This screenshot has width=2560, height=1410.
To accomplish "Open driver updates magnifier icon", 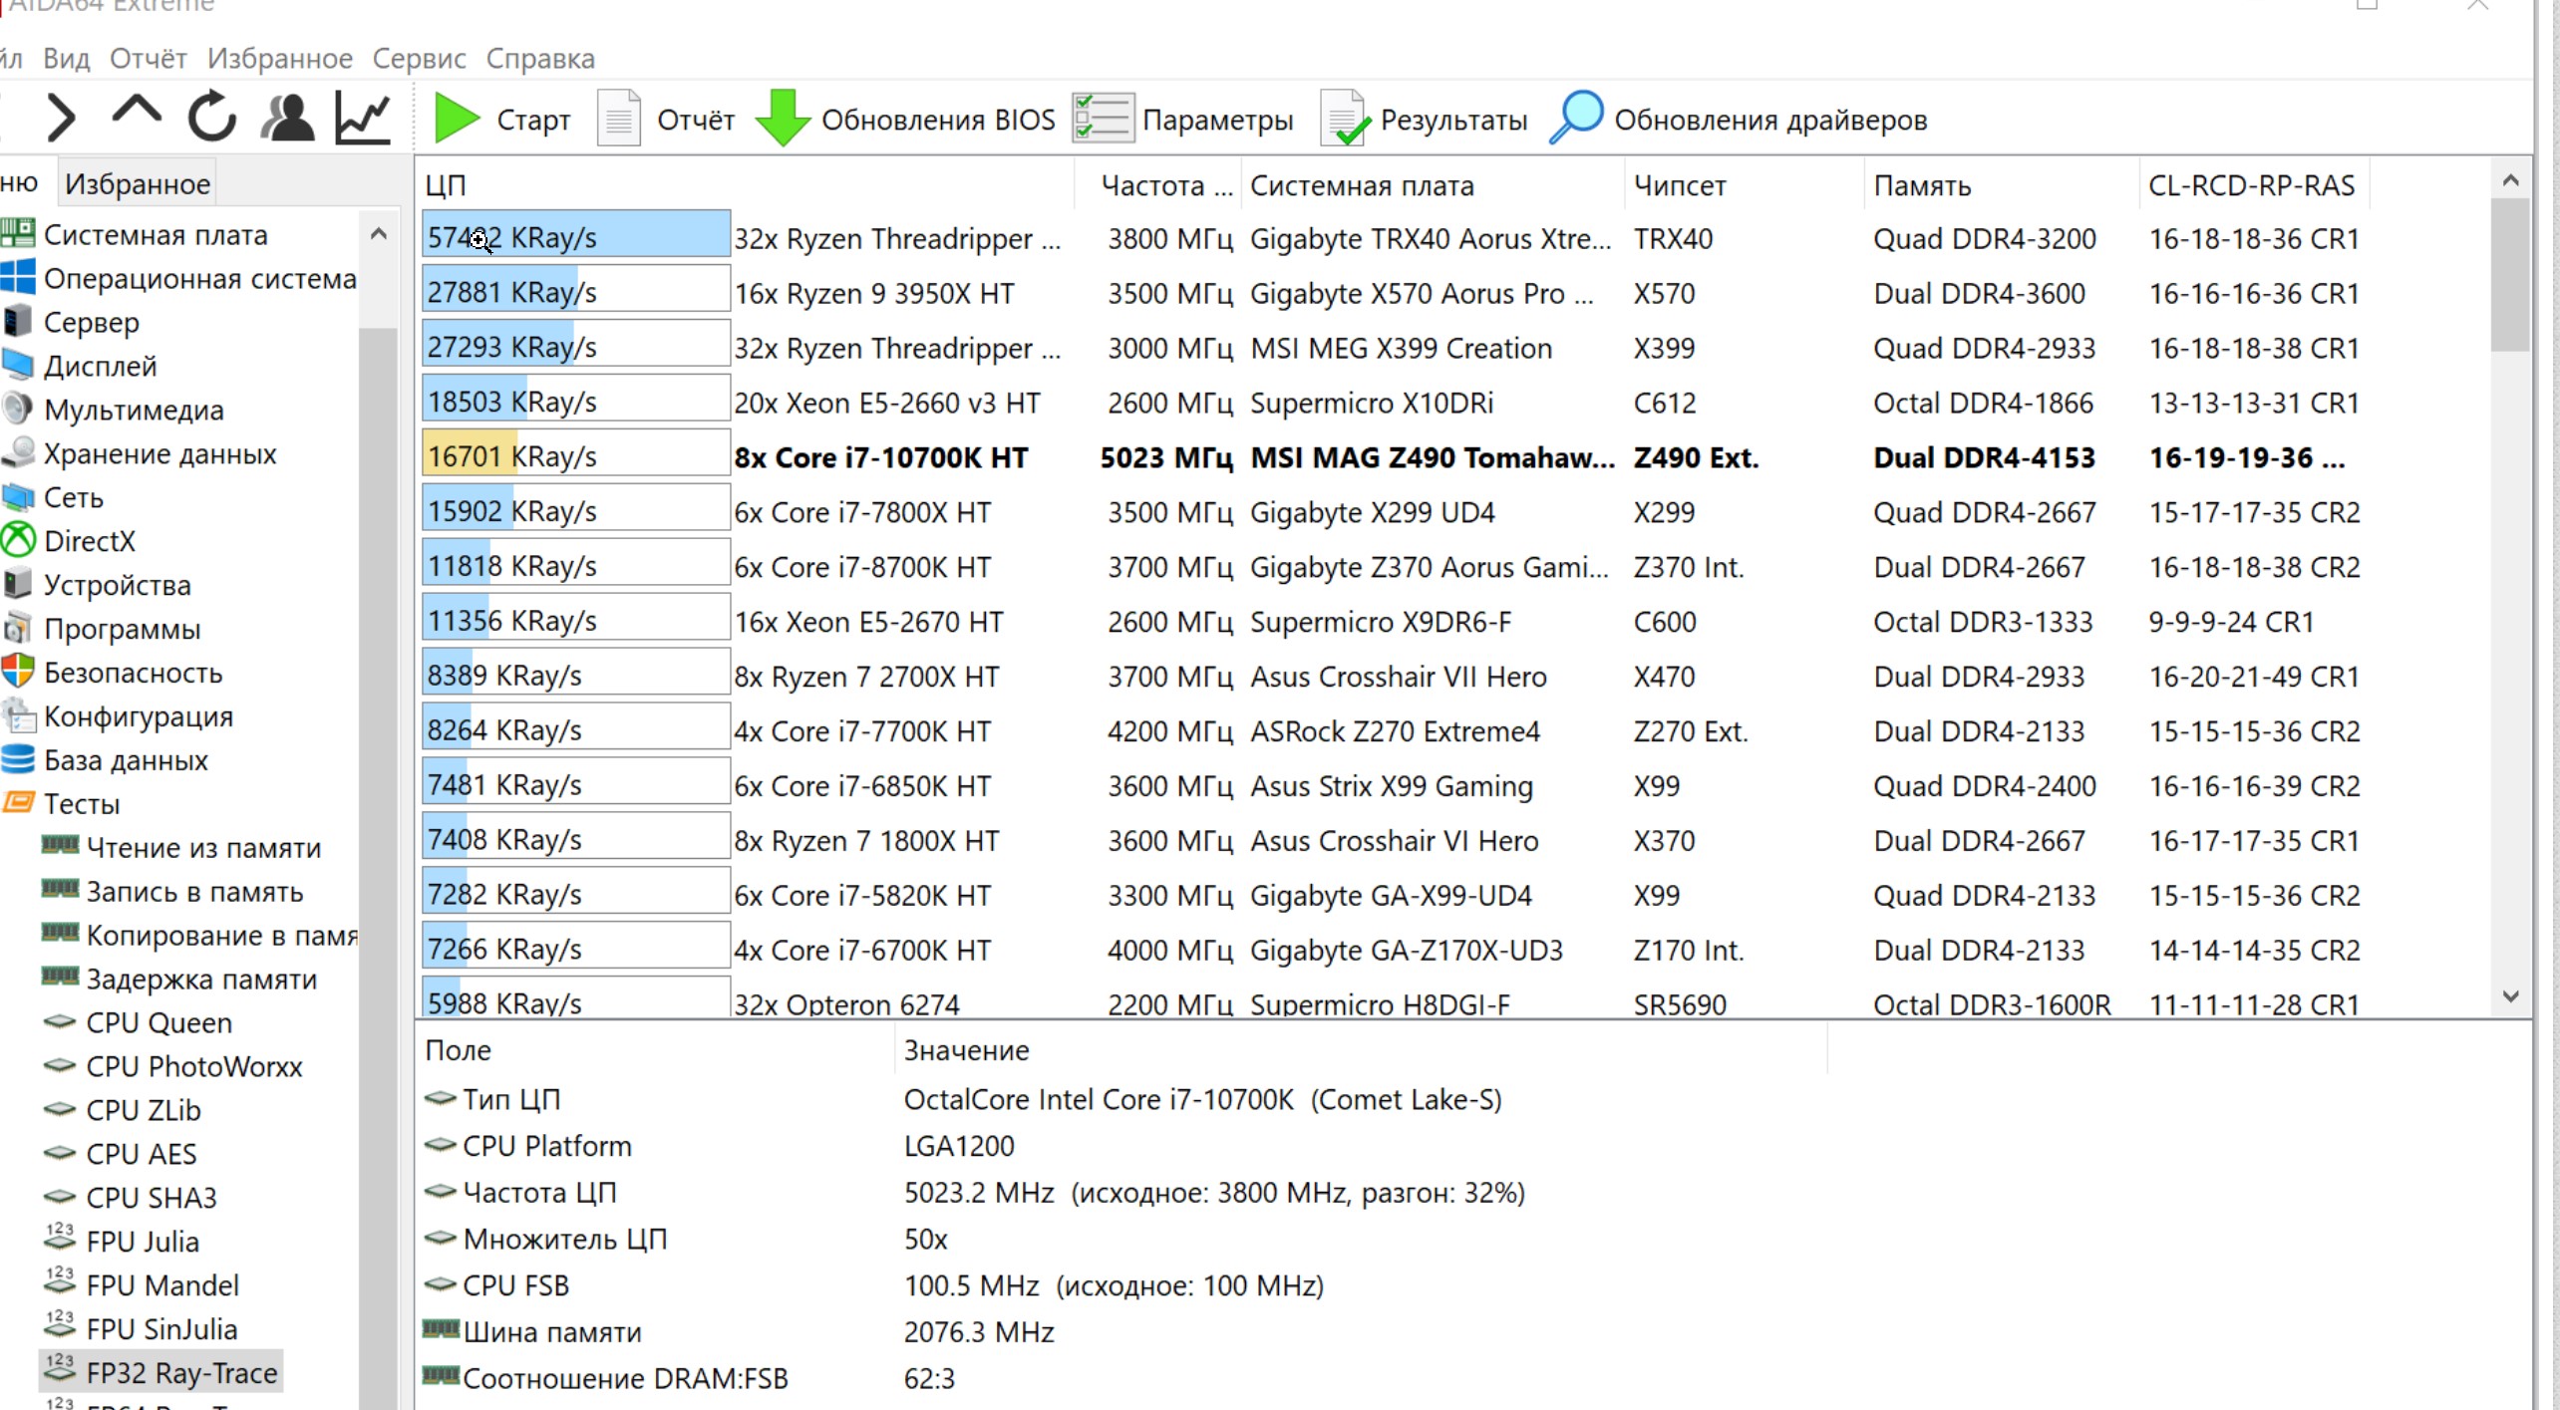I will [x=1576, y=118].
